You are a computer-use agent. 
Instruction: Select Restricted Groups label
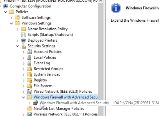[49, 69]
